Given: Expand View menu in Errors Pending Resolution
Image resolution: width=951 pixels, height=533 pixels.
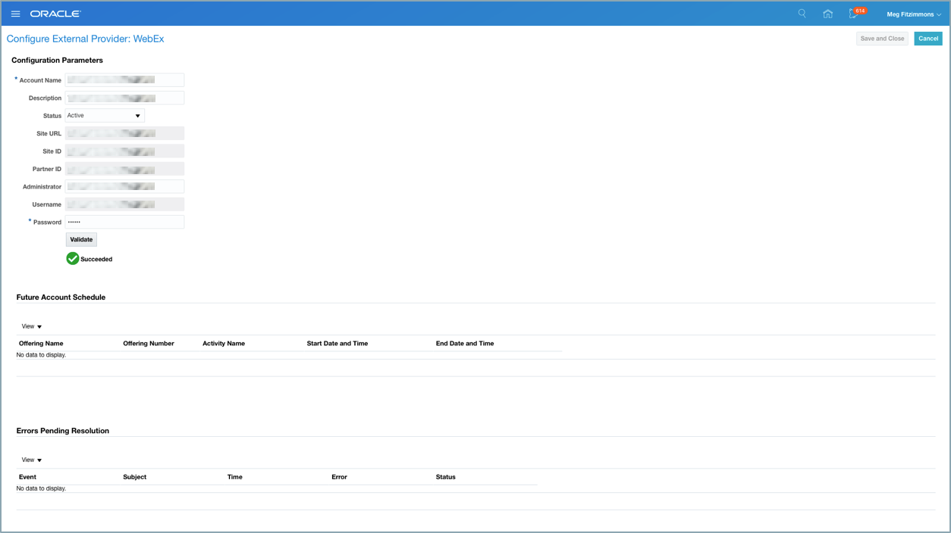Looking at the screenshot, I should [32, 460].
